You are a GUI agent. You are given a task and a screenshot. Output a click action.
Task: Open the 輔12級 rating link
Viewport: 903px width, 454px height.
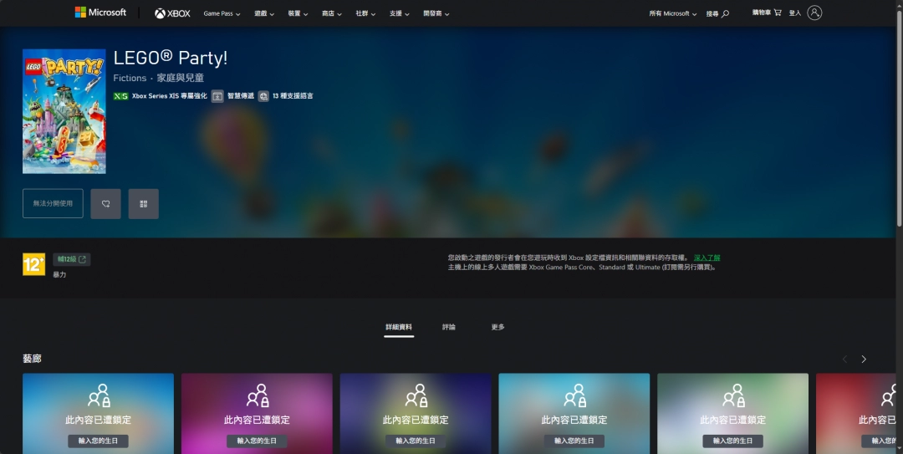coord(71,259)
